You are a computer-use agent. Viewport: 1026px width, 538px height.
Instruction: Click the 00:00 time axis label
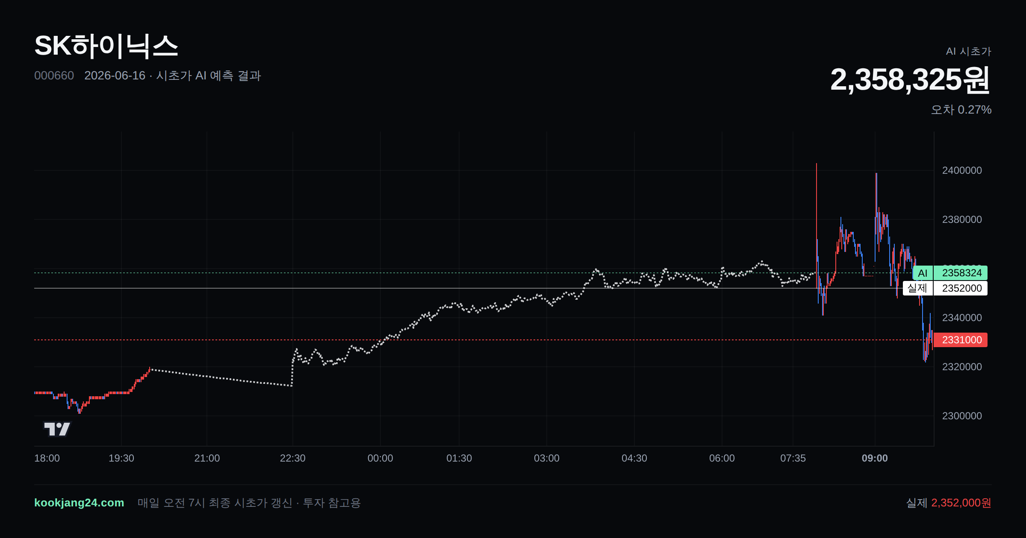(380, 458)
